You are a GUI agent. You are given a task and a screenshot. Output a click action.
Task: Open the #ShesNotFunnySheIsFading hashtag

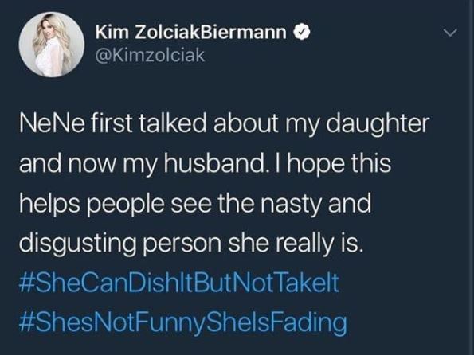tap(182, 322)
